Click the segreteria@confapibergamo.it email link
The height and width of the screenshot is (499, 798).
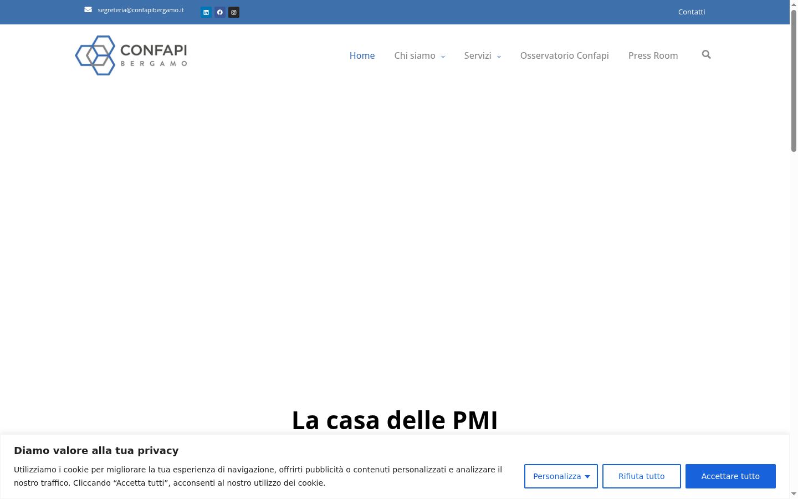tap(141, 10)
